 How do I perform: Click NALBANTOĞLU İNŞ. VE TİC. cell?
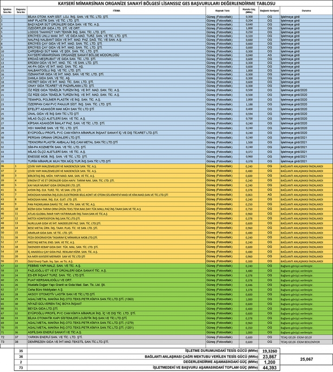[117, 71]
